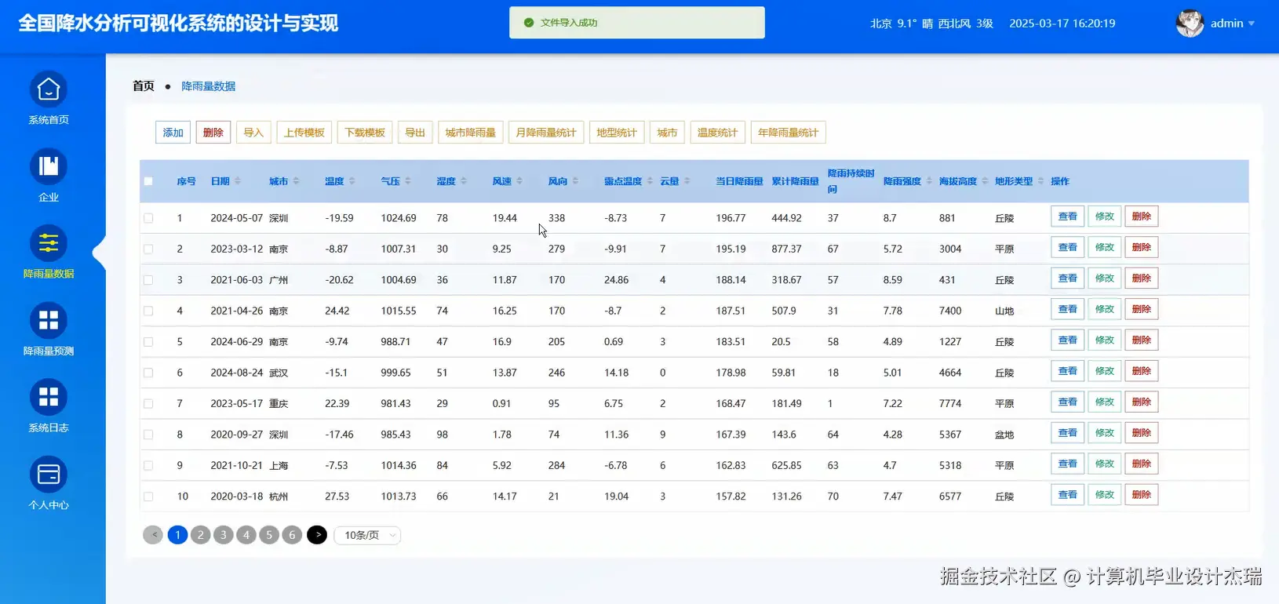
Task: Open 地型统计 chart
Action: (617, 133)
